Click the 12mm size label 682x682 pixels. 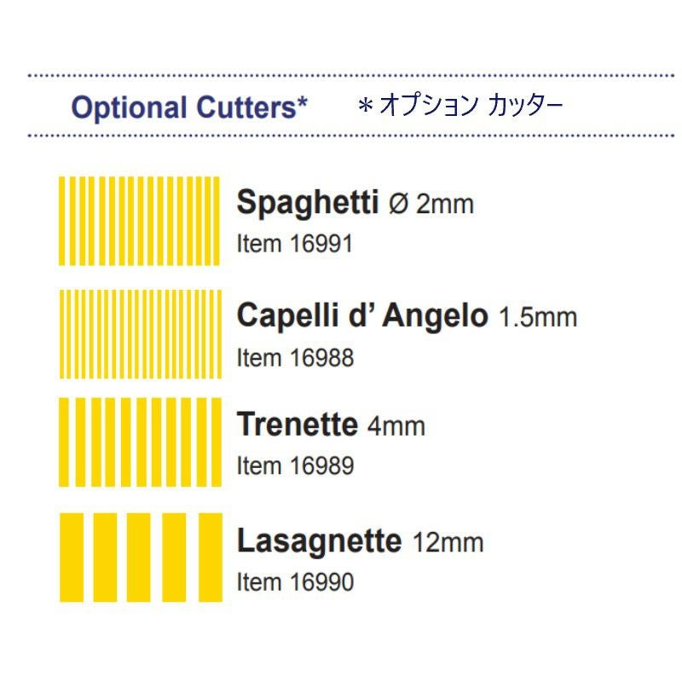[x=448, y=542]
